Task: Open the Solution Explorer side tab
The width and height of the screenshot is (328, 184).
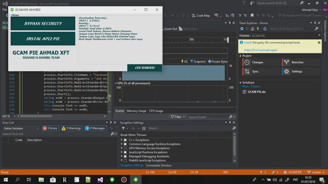Action: pyautogui.click(x=325, y=31)
